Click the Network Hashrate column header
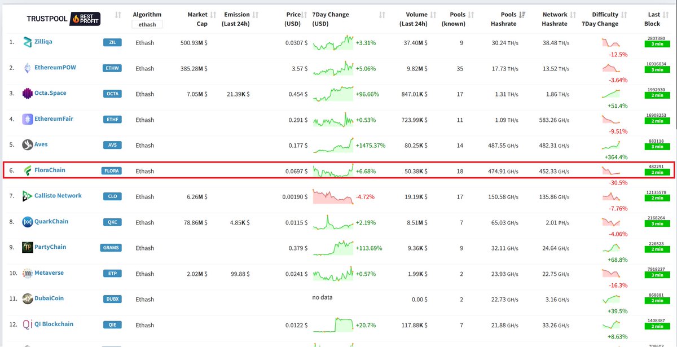677x347 pixels. coord(555,19)
